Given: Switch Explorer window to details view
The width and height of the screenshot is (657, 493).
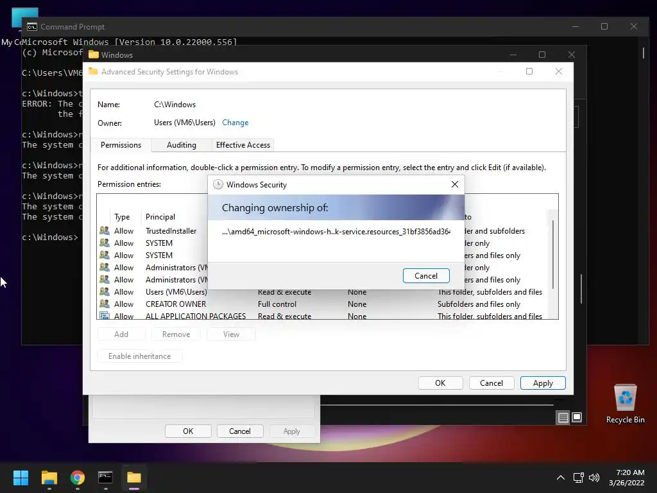Looking at the screenshot, I should coord(563,417).
